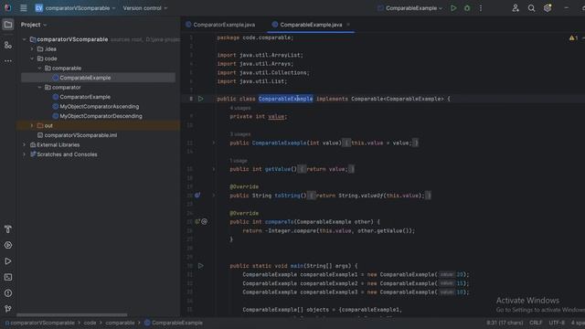Open the ComparableExample run configuration dropdown
This screenshot has width=585, height=329.
pyautogui.click(x=409, y=8)
